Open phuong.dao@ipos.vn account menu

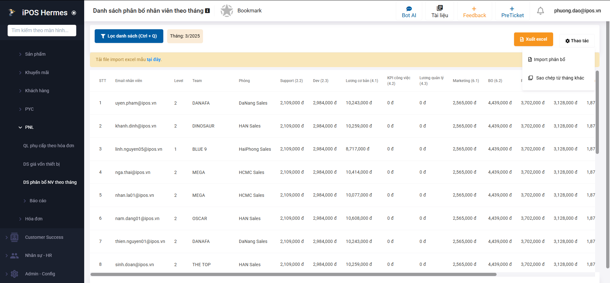pyautogui.click(x=578, y=10)
